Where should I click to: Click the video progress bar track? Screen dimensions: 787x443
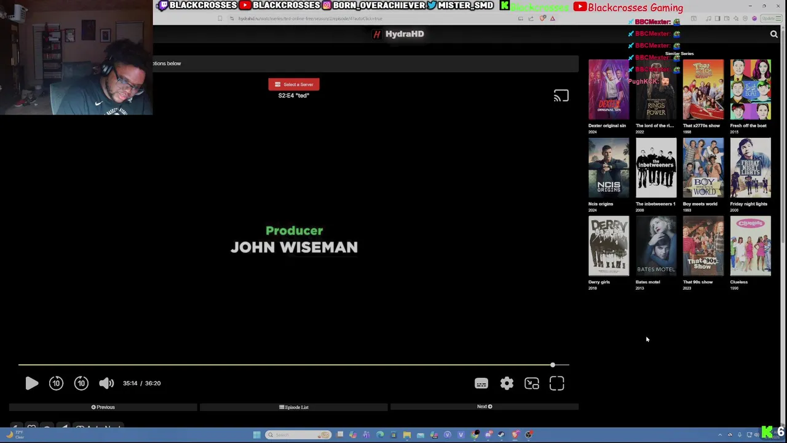point(294,365)
